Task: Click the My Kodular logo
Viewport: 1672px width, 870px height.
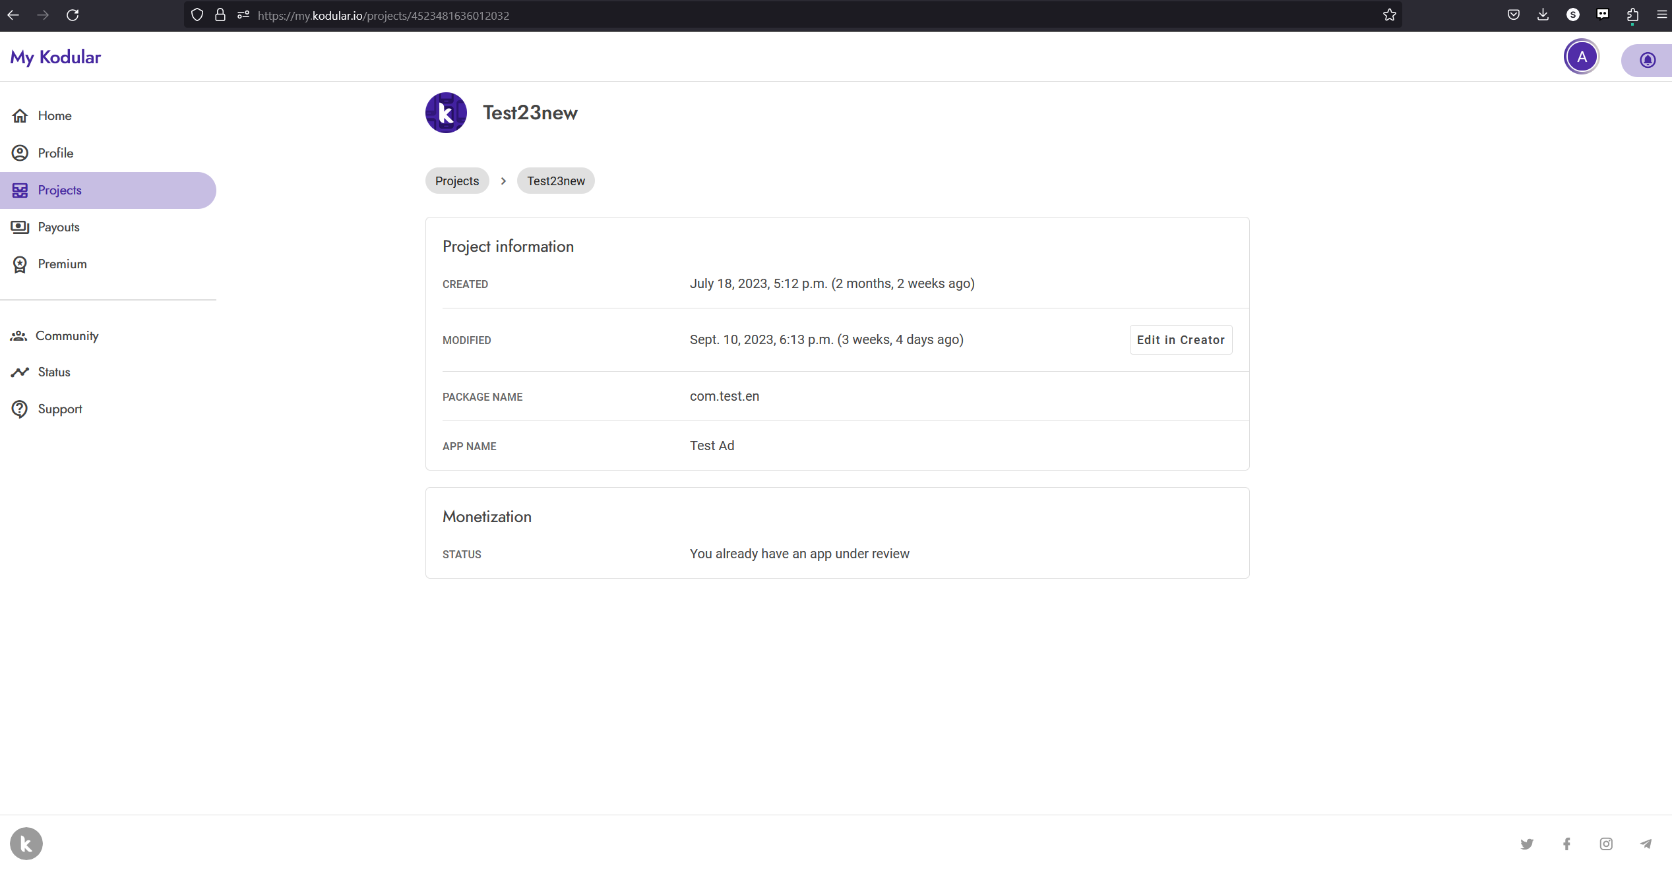Action: coord(55,57)
